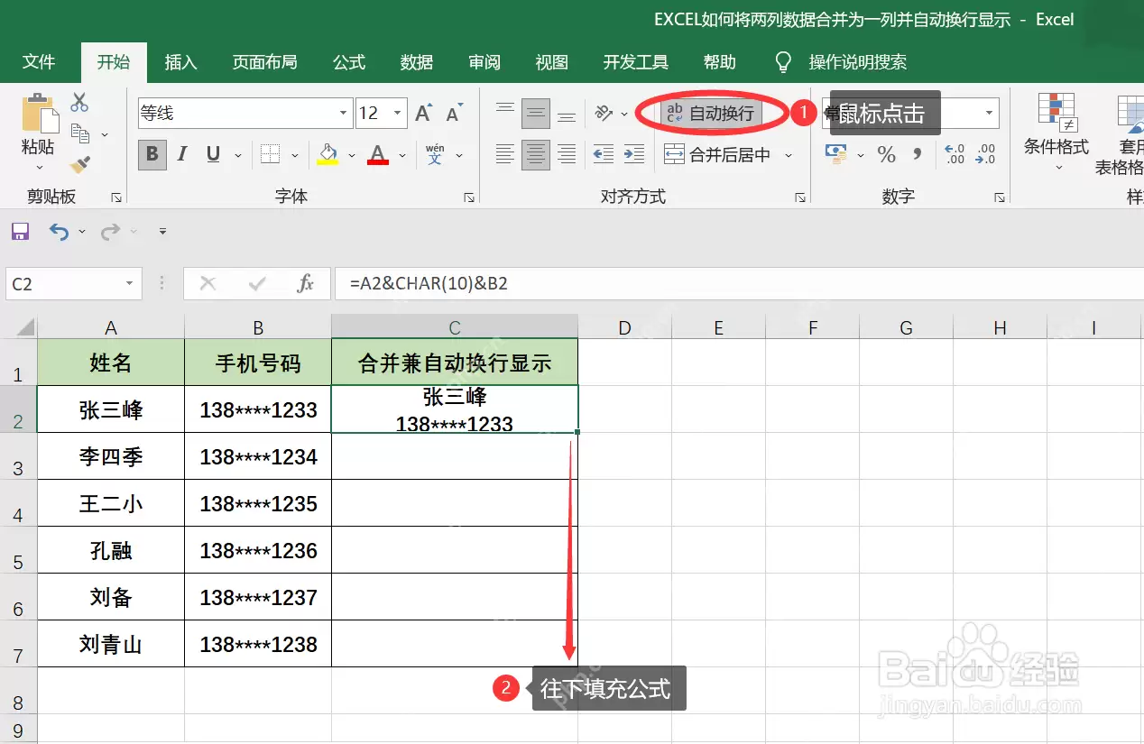Screen dimensions: 1144x744
Task: Select cell containing 李四季
Action: click(x=111, y=456)
